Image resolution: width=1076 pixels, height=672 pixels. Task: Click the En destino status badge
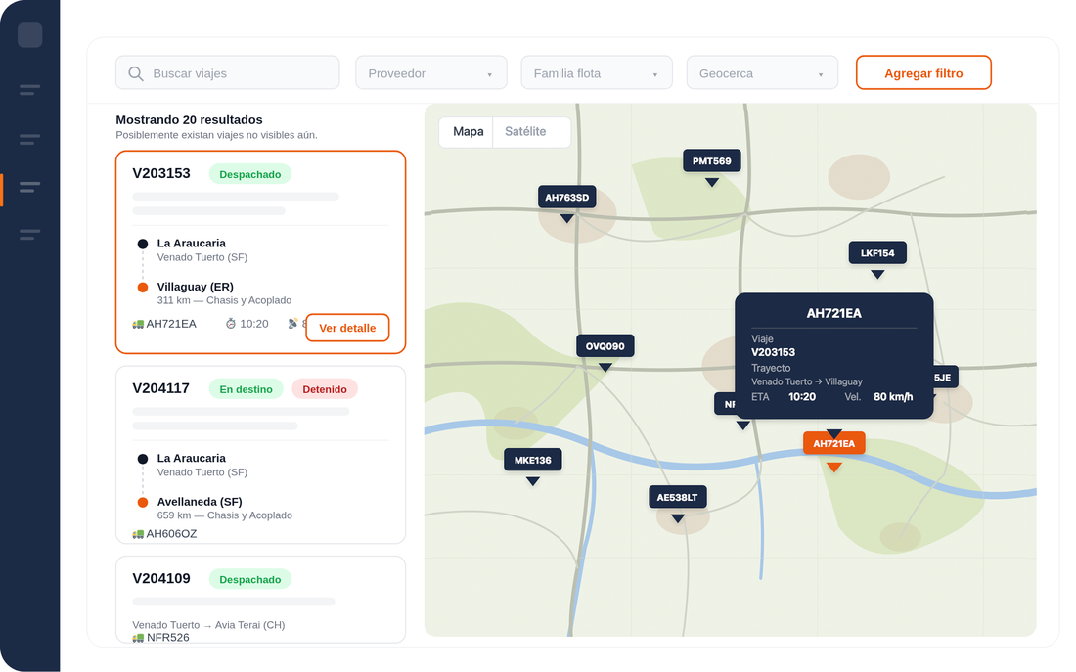click(x=246, y=389)
